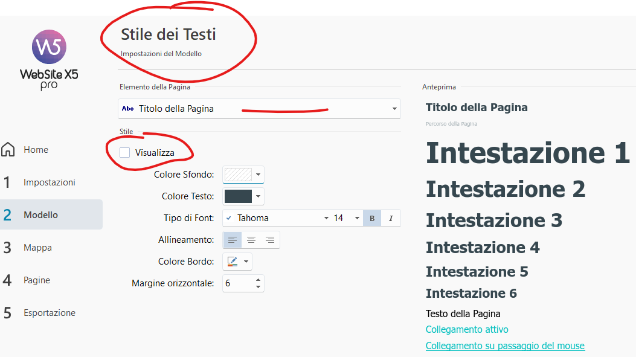Select Intestazione 3 in the preview
636x357 pixels.
pyautogui.click(x=494, y=220)
